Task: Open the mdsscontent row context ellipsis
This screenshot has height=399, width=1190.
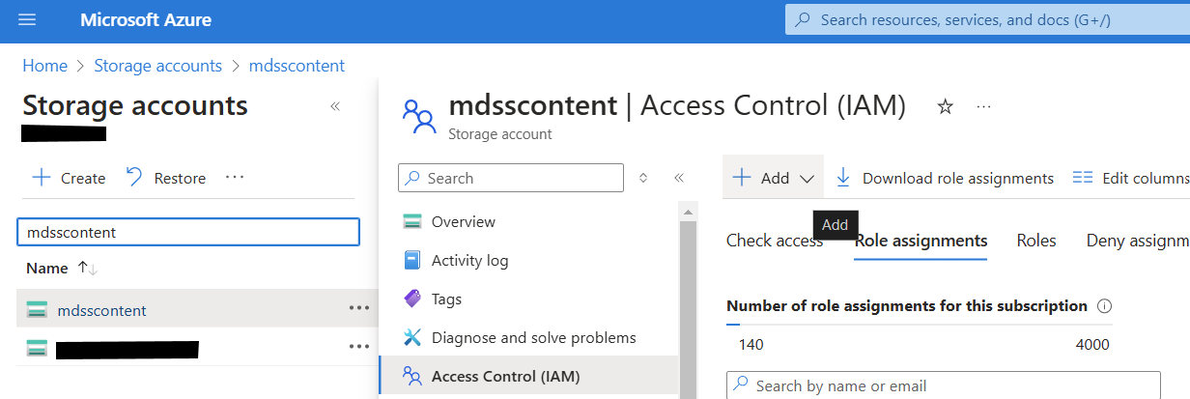Action: (359, 308)
